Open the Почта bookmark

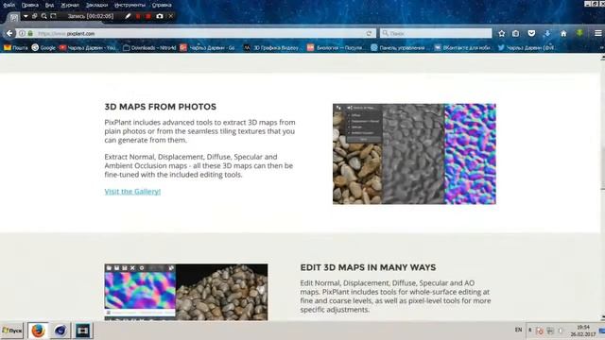(x=16, y=48)
